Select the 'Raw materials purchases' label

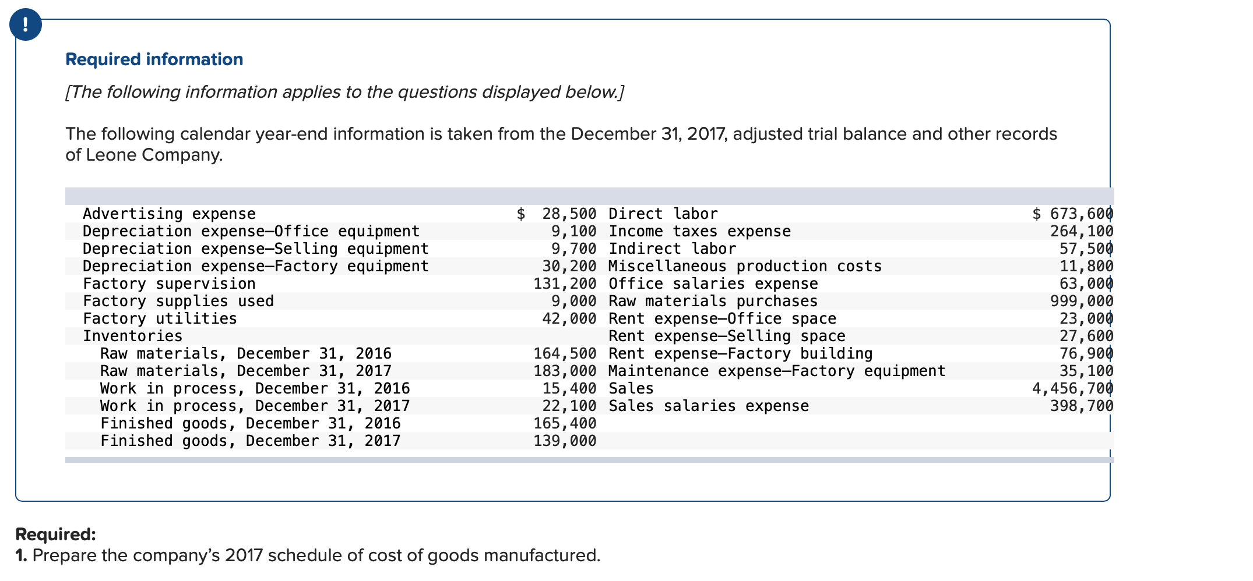point(713,301)
